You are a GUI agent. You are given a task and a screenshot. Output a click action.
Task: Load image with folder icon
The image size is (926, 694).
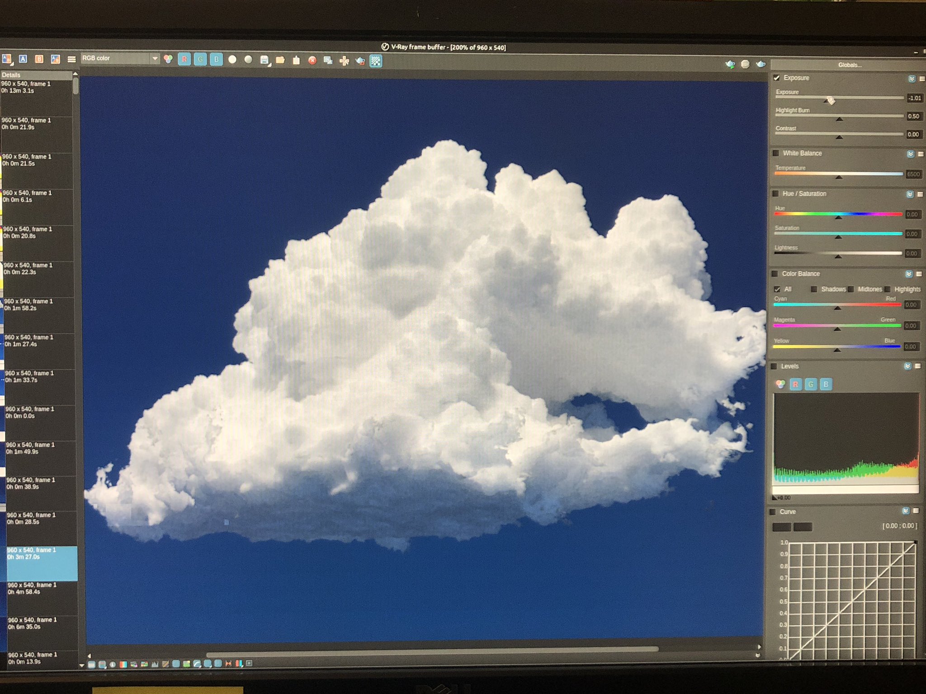(280, 60)
